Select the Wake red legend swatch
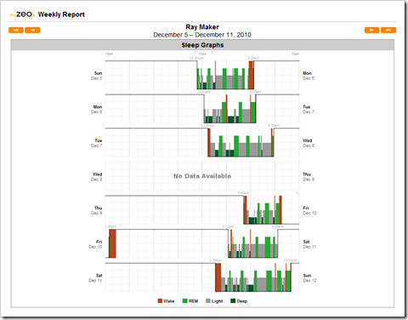The image size is (408, 320). tap(160, 301)
